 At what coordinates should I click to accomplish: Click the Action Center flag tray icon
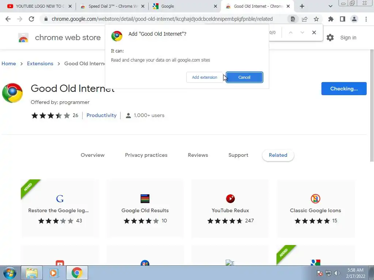[x=320, y=273]
